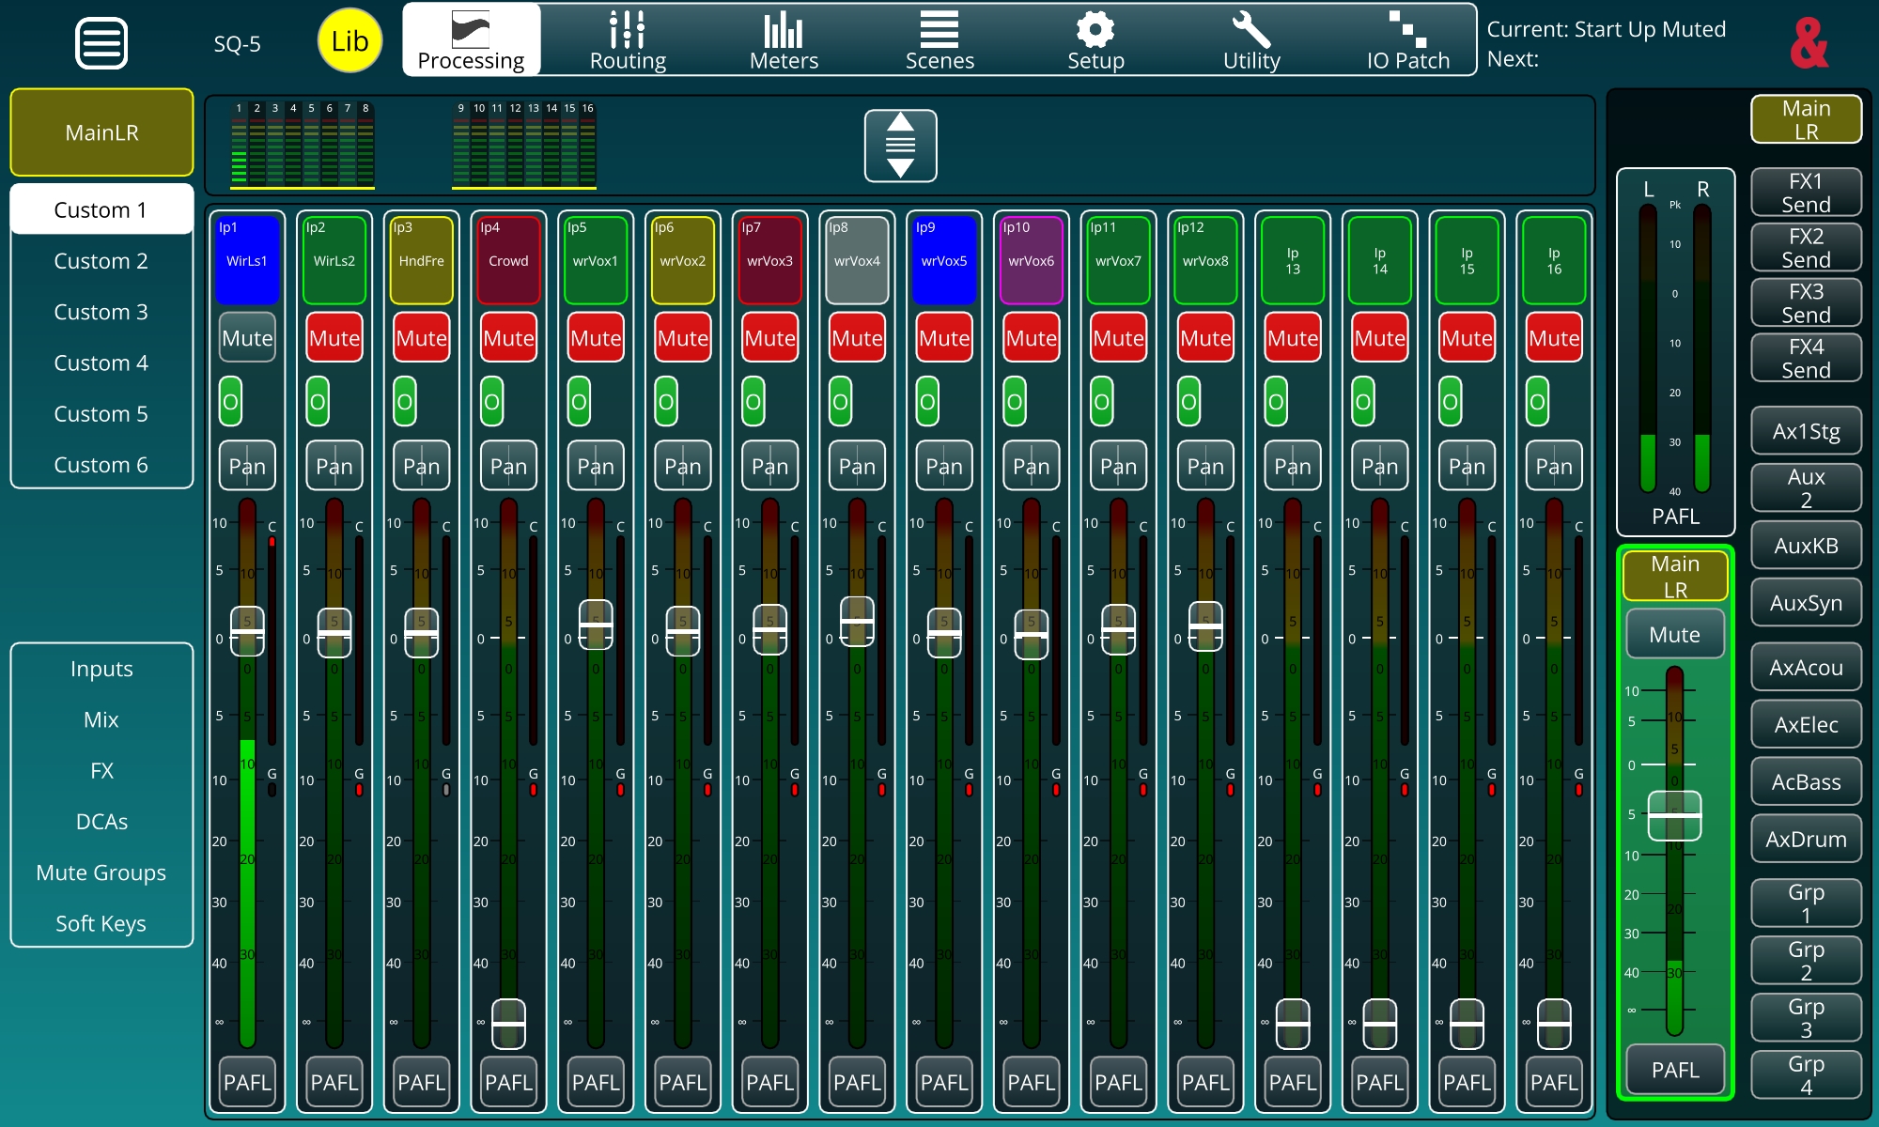Select the WirLs2 channel name block
The image size is (1879, 1127).
(334, 260)
